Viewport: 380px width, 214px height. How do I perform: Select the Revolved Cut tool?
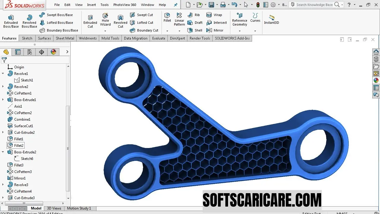click(x=121, y=21)
